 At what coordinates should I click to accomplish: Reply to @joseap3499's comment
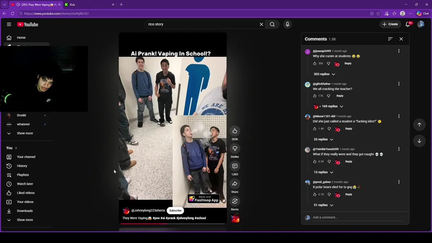[348, 63]
